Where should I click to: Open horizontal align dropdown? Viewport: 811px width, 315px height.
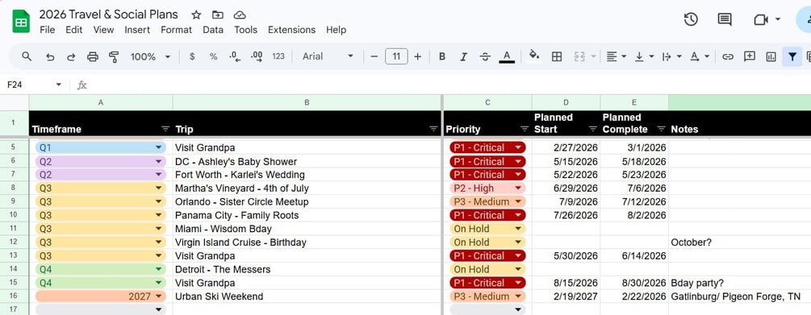tap(616, 56)
